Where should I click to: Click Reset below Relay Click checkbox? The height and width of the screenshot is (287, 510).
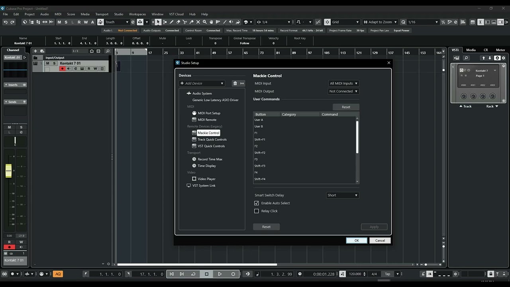(266, 227)
